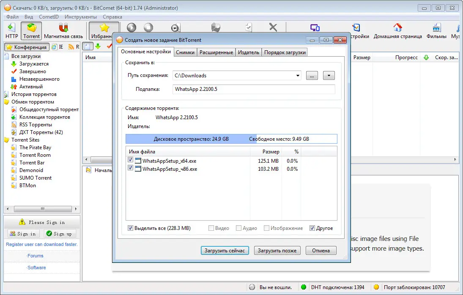Uncheck Выделить все checkbox
This screenshot has width=463, height=295.
click(x=131, y=228)
